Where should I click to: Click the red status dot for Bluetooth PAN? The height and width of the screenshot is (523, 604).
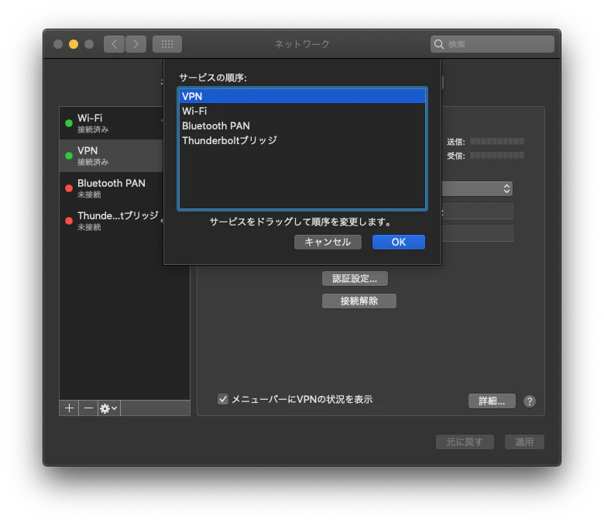pos(69,188)
